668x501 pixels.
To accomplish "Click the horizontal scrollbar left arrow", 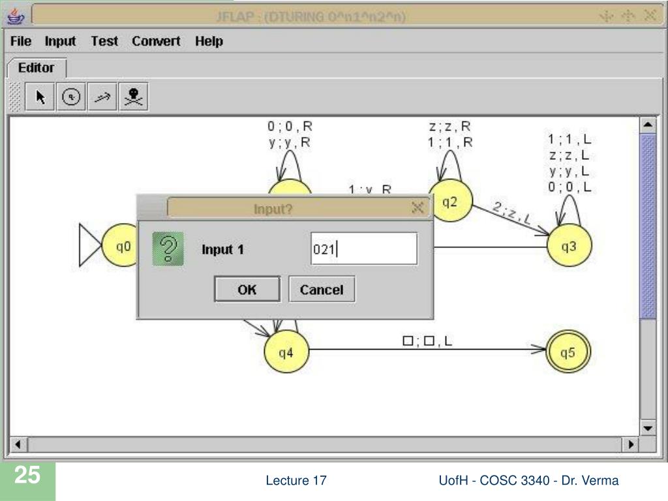I will (x=18, y=444).
